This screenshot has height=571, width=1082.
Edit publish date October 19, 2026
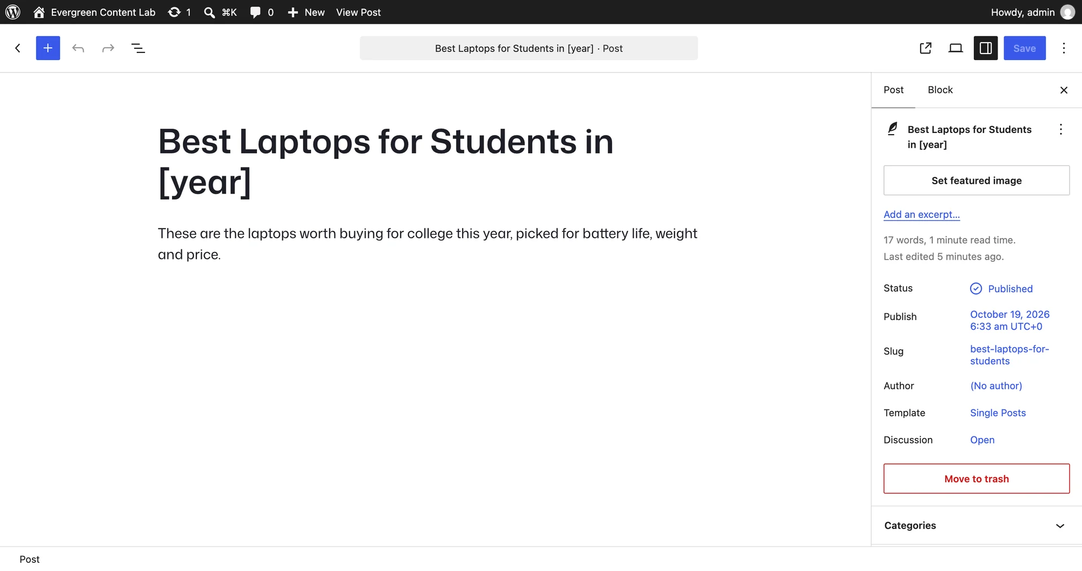tap(1010, 320)
